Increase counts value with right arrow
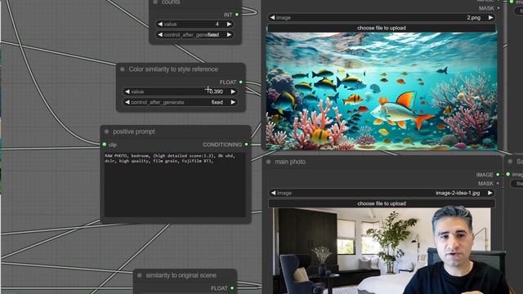The image size is (523, 294). (x=229, y=24)
